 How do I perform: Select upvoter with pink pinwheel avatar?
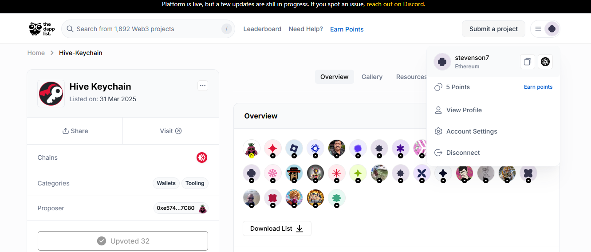273,173
